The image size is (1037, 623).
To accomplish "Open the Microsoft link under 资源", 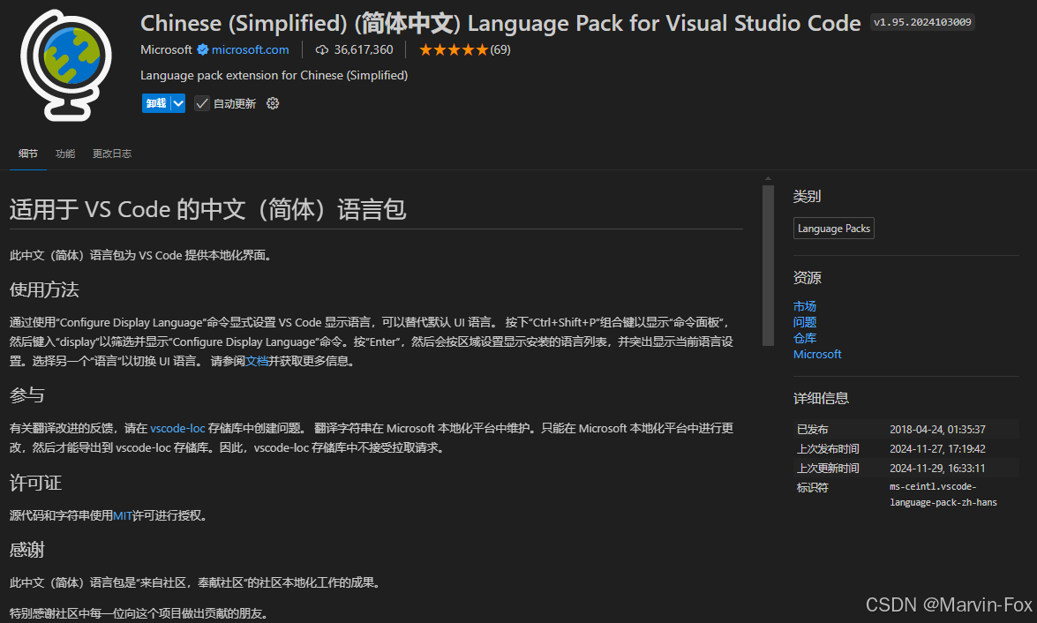I will (x=816, y=354).
